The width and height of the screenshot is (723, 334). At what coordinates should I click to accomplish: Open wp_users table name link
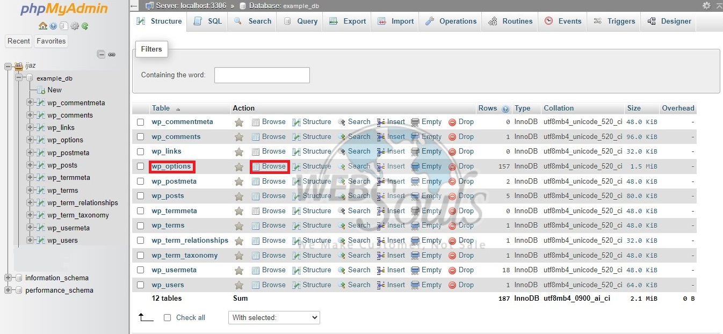click(x=168, y=285)
